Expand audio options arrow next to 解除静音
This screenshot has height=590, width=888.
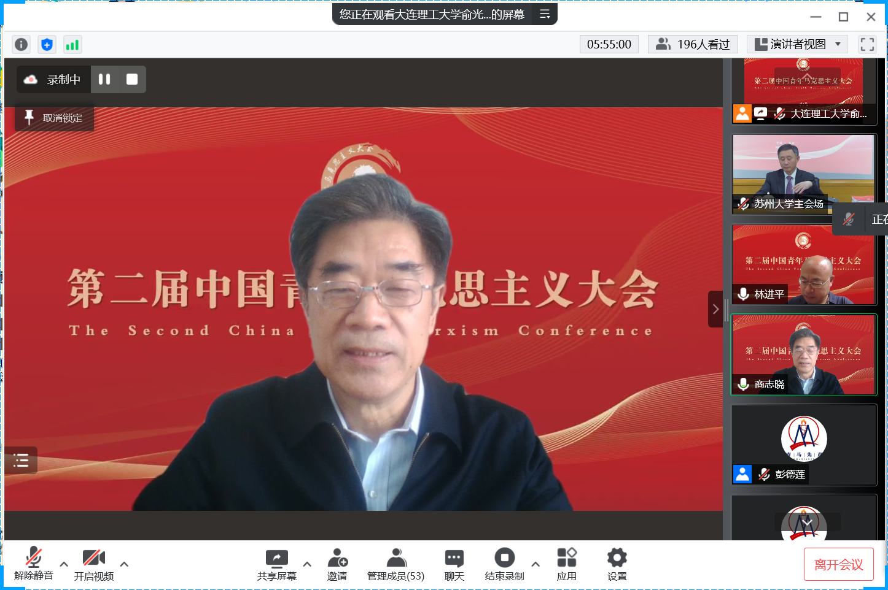(x=64, y=564)
